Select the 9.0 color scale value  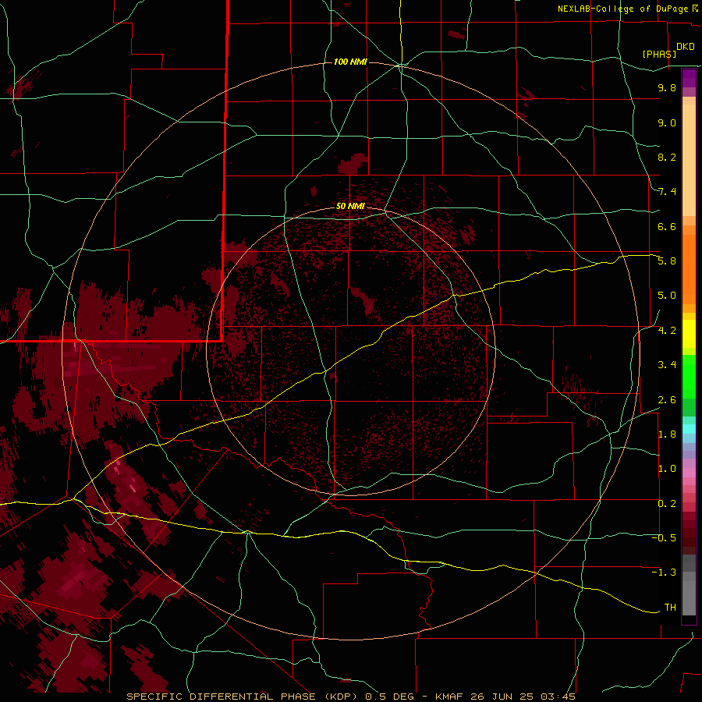[667, 122]
